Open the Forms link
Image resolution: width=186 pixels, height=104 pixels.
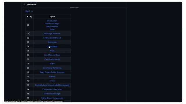pos(52,81)
